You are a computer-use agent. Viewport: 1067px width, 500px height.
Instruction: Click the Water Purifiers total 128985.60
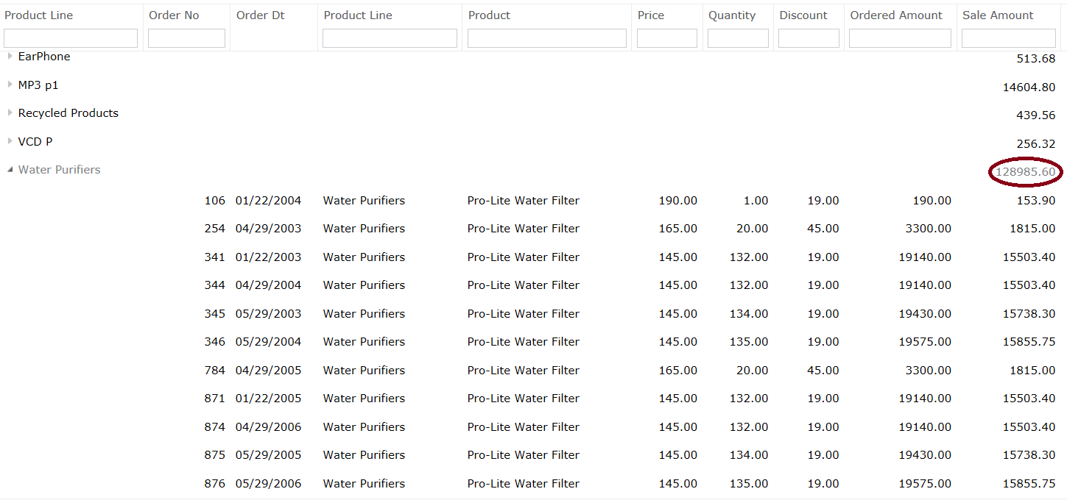(1026, 172)
